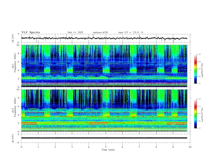Click the ch.3 flat black trace
214x165 pixels.
pos(104,138)
